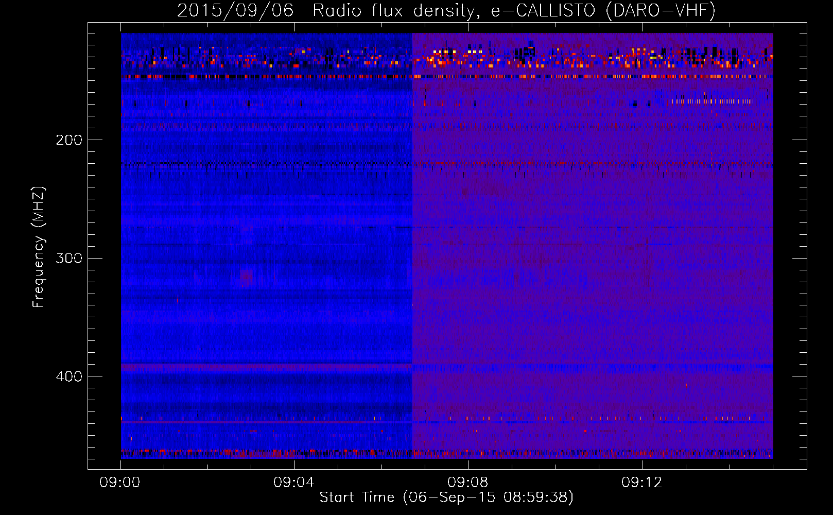Click the 'Frequency (MHZ)' axis label
833x515 pixels.
tap(39, 247)
